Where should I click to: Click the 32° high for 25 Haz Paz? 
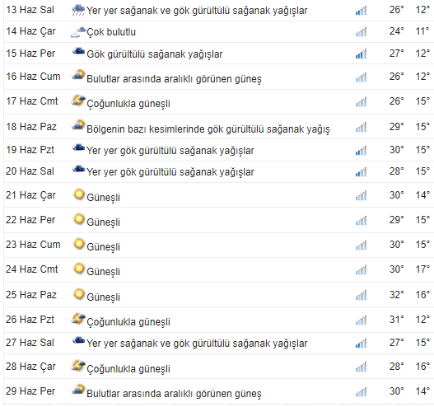click(x=396, y=295)
